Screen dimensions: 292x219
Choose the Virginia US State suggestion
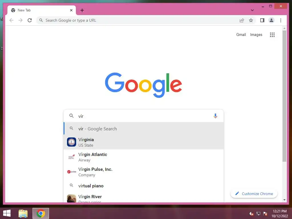(144, 142)
